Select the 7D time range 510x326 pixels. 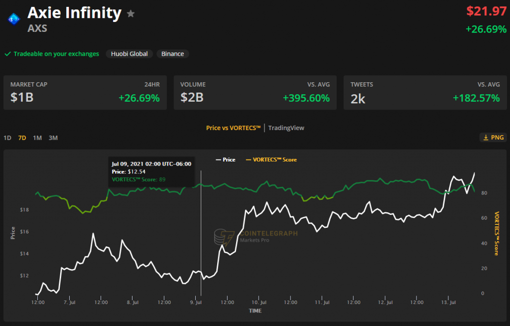point(22,138)
